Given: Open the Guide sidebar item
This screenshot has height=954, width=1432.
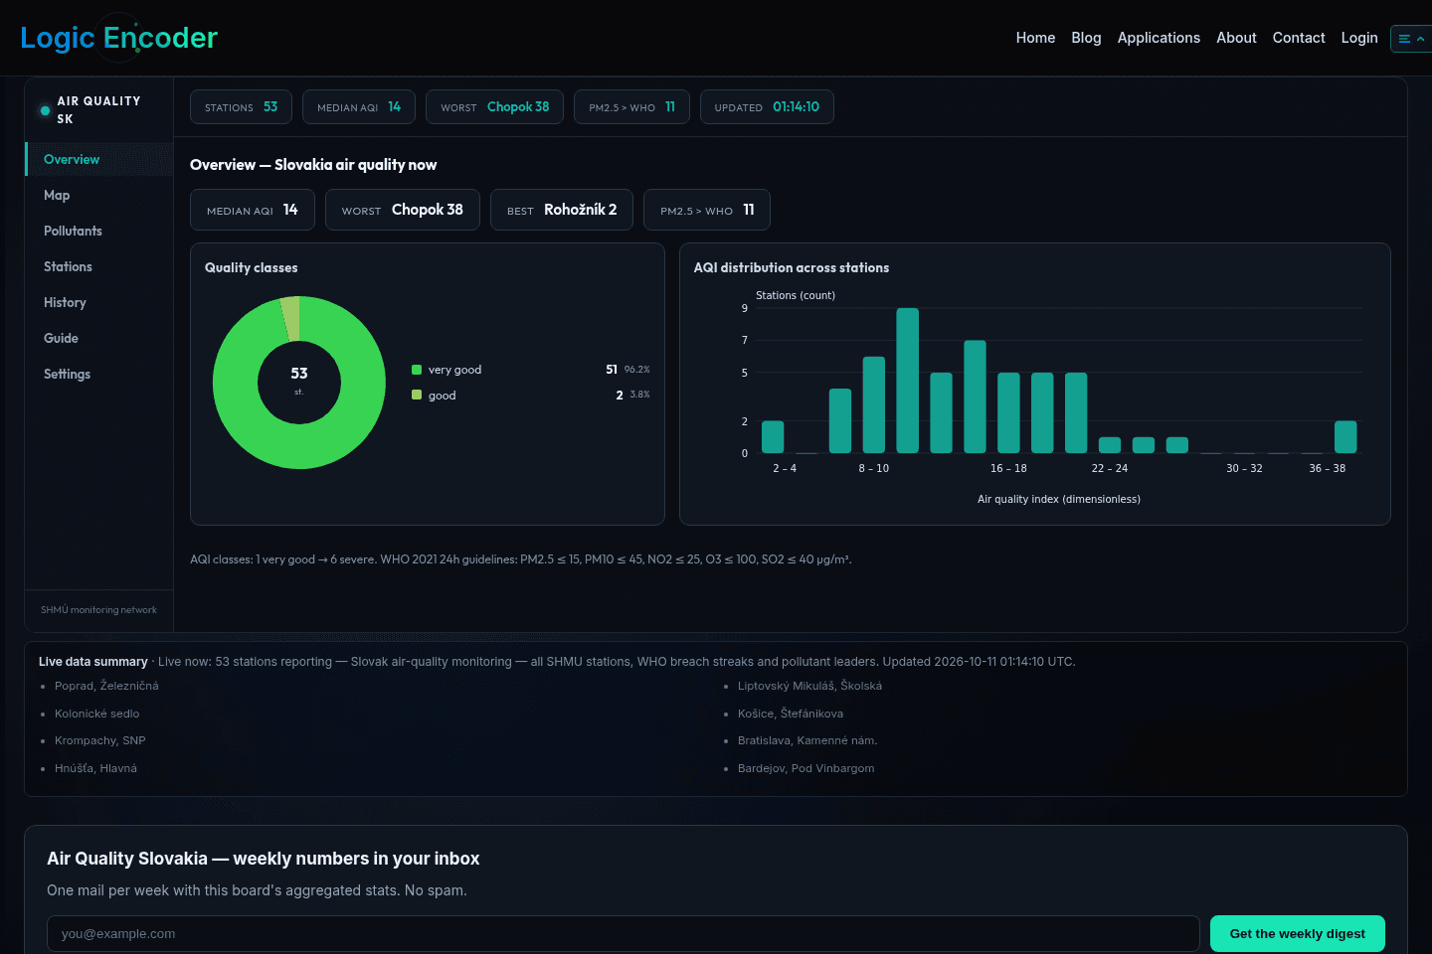Looking at the screenshot, I should click(99, 338).
